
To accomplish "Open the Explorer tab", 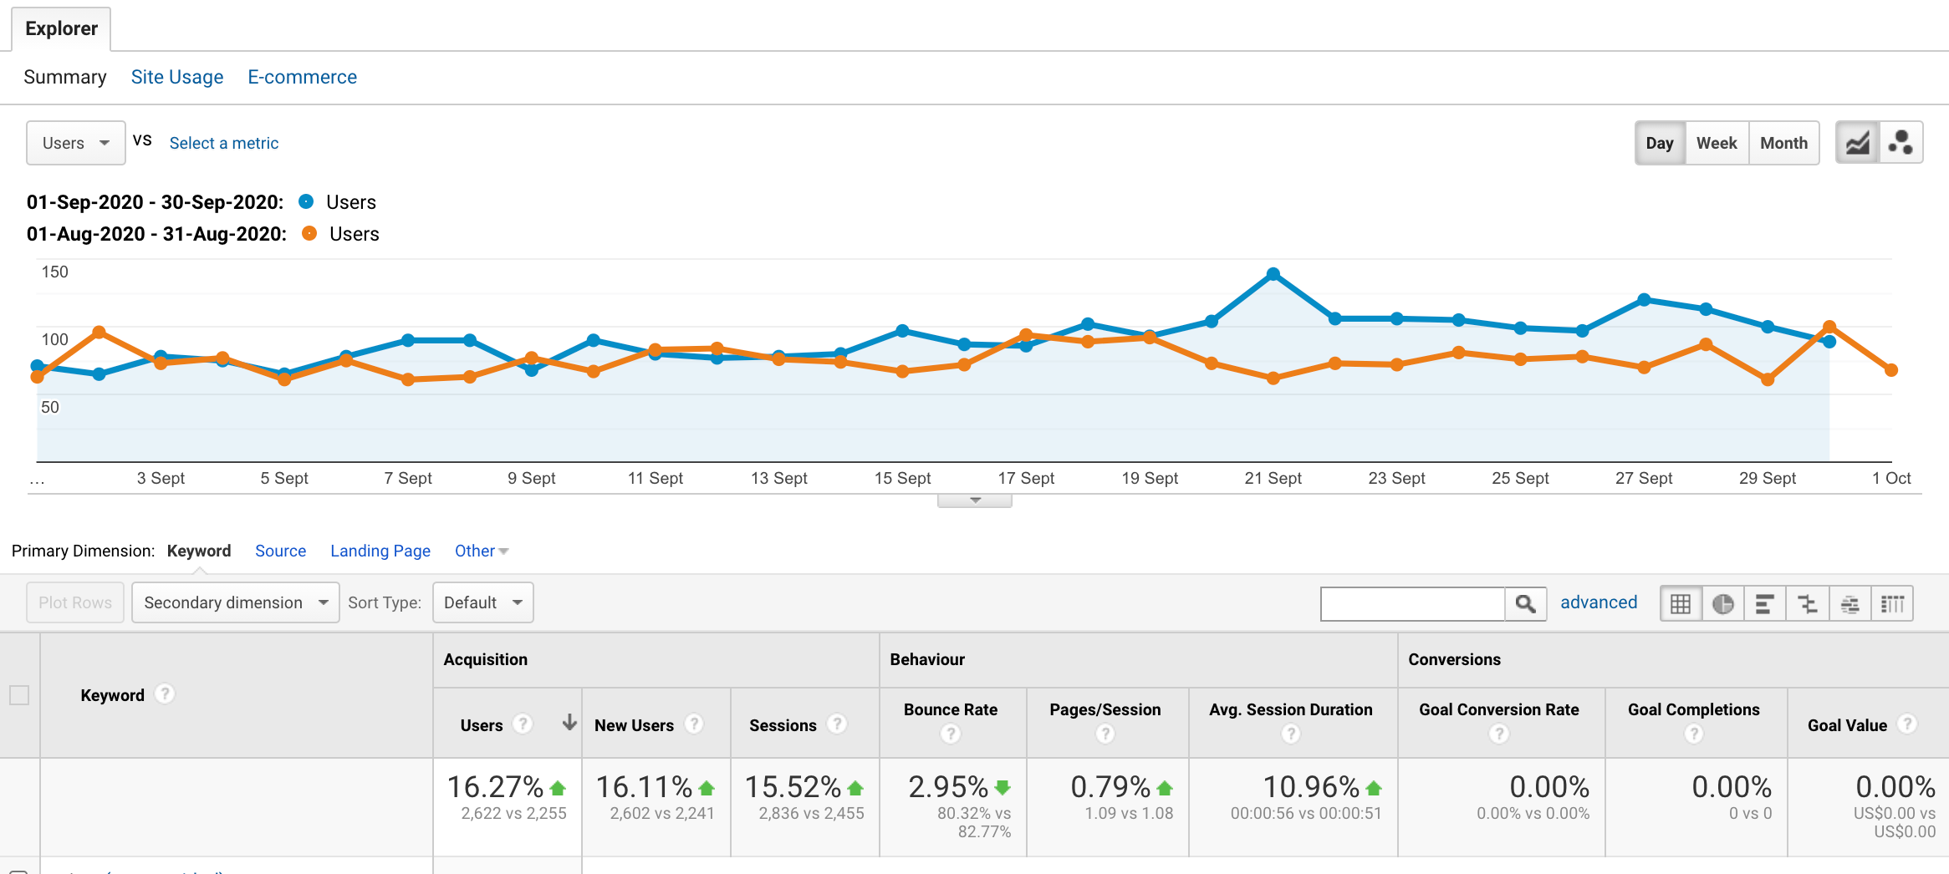I will tap(61, 28).
